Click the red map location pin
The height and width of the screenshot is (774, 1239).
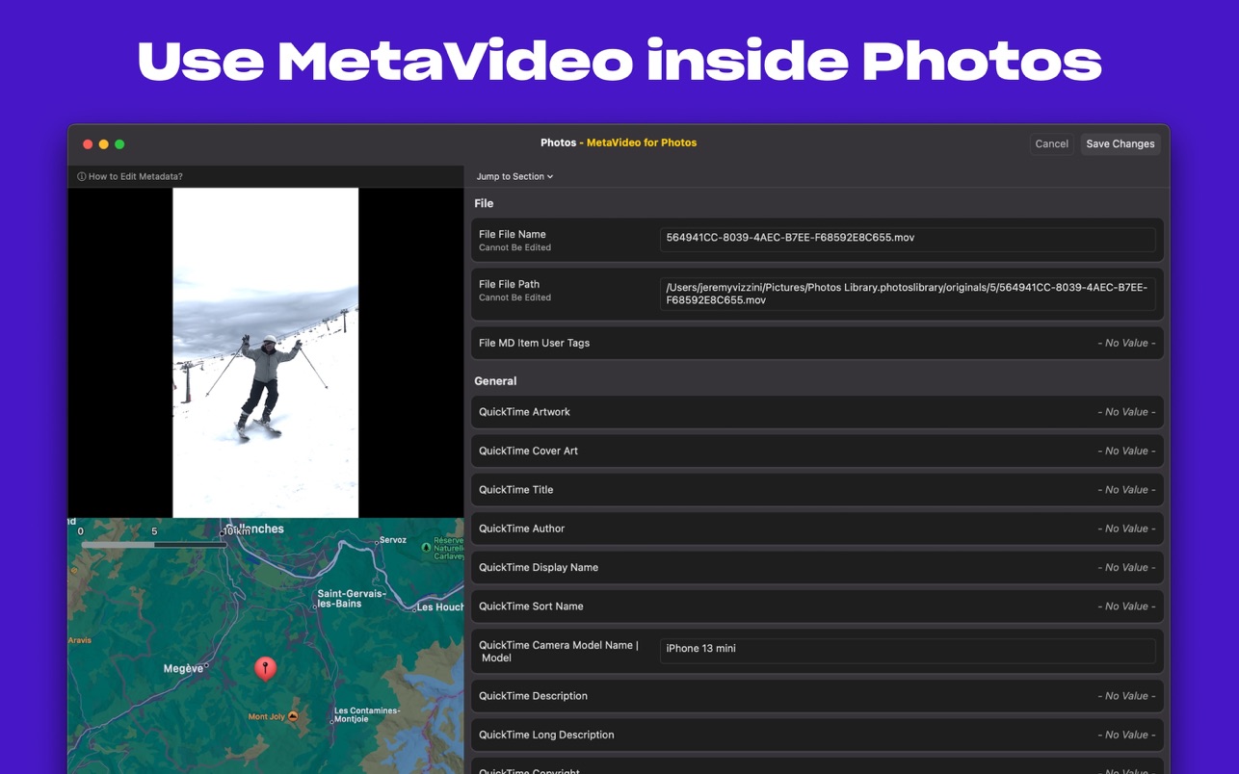coord(265,666)
